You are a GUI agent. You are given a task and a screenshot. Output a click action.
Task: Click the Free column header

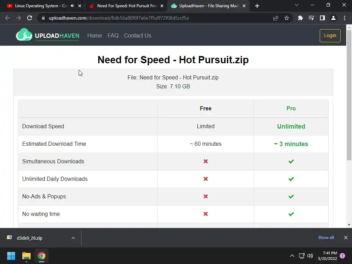point(206,108)
